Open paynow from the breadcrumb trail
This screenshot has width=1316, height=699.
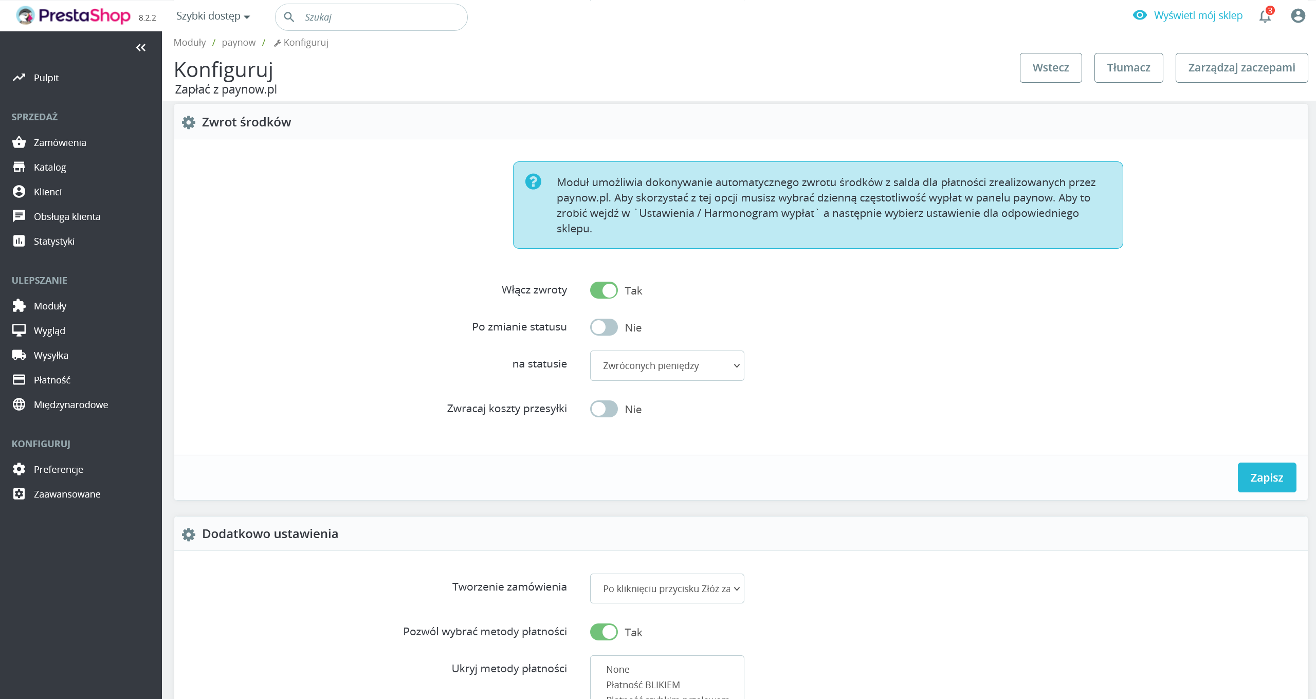click(x=239, y=42)
